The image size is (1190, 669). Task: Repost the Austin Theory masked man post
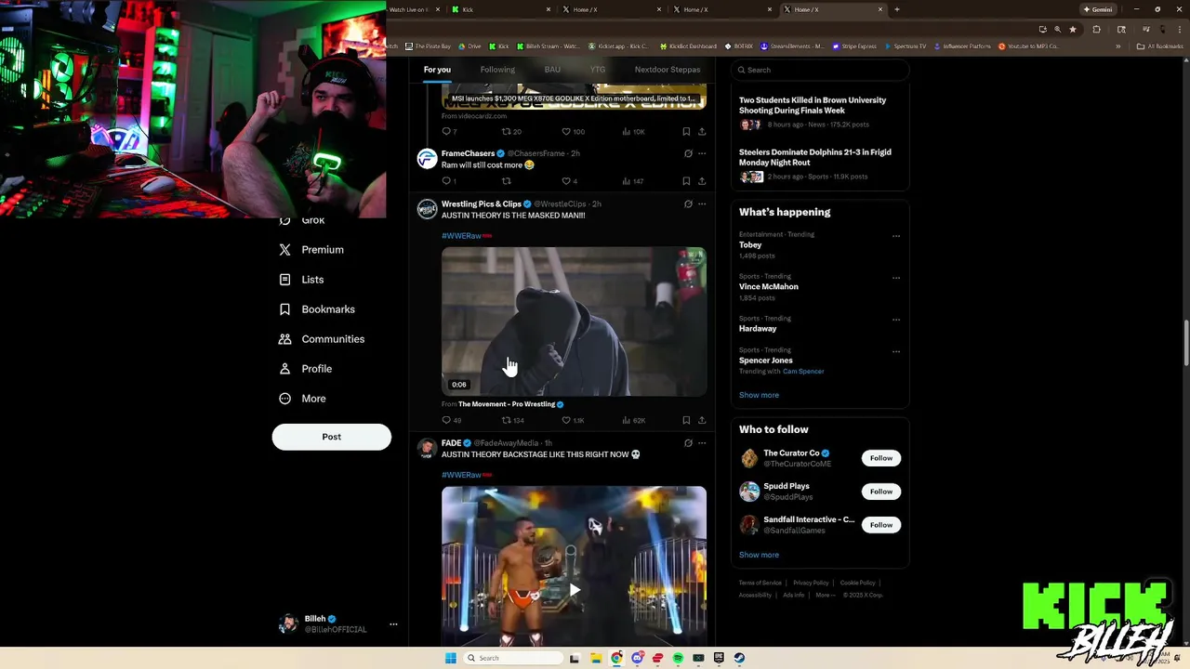tap(507, 420)
